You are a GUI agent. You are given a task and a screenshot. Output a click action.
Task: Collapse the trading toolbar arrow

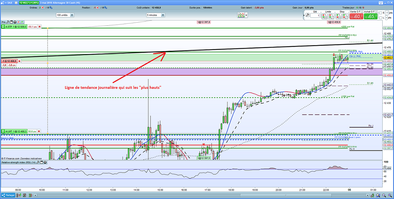304,15
